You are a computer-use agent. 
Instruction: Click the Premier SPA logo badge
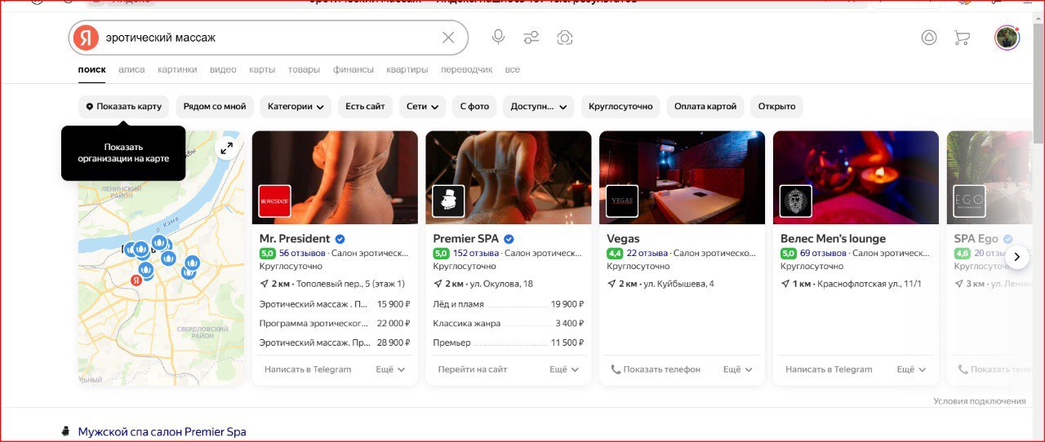(x=448, y=201)
